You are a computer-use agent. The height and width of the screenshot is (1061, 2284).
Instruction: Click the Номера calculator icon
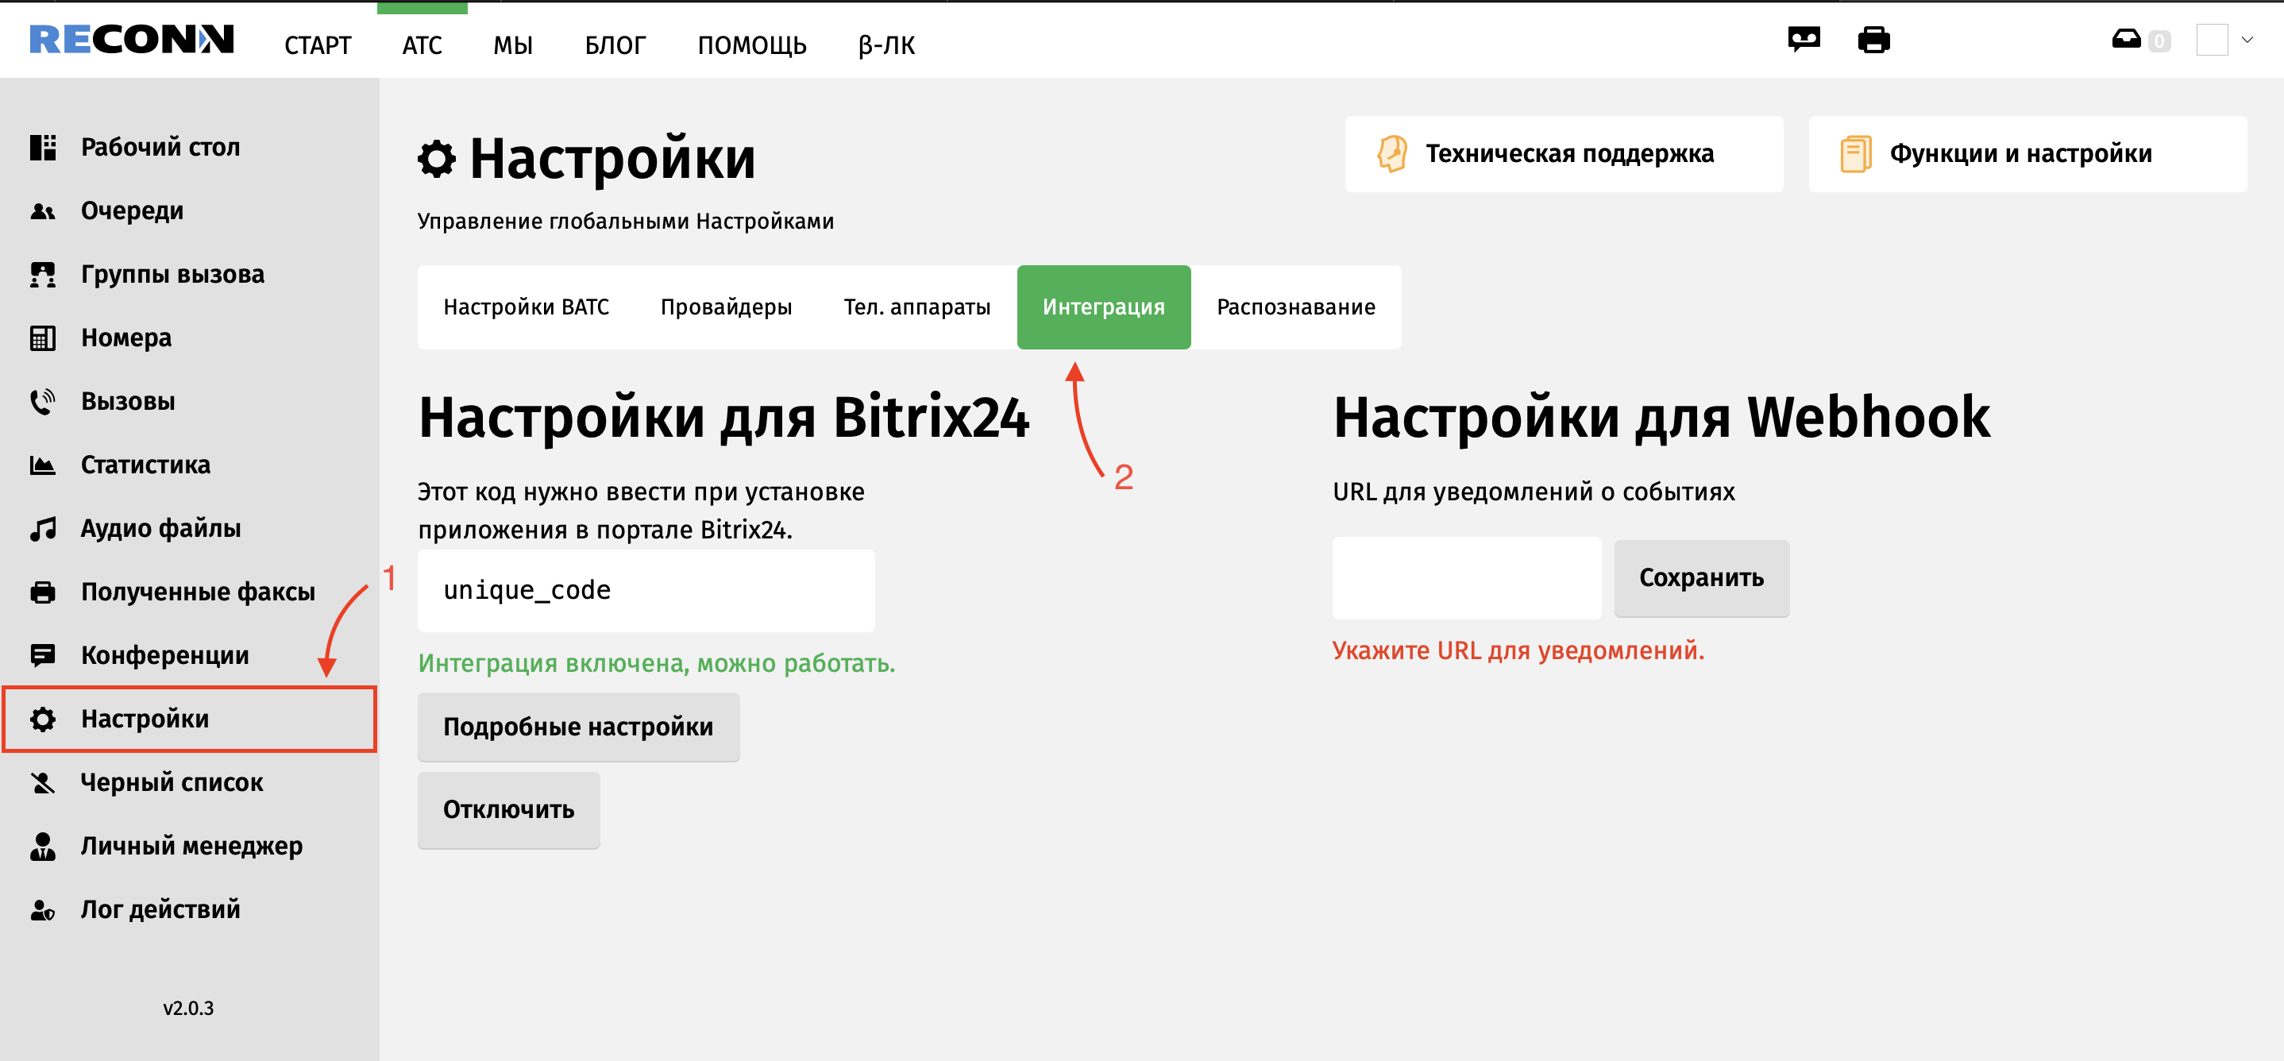pos(43,338)
